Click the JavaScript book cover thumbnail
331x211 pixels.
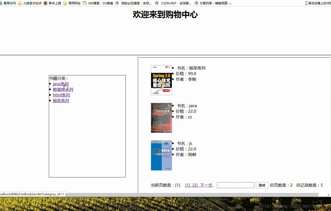click(x=161, y=155)
